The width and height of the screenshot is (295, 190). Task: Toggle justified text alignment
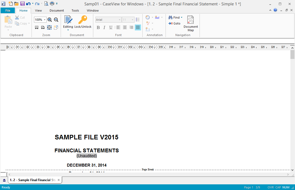point(138,27)
